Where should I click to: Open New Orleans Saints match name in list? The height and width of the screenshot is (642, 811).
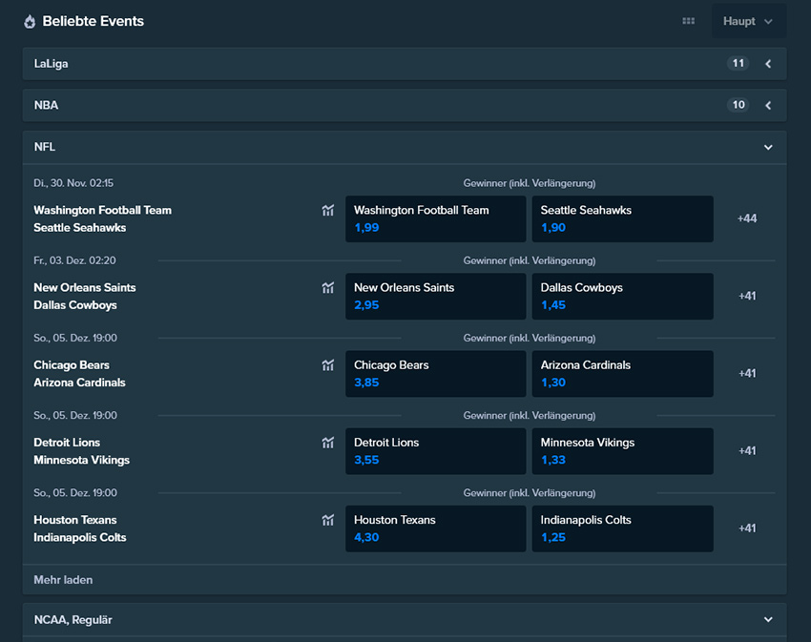[x=85, y=288]
